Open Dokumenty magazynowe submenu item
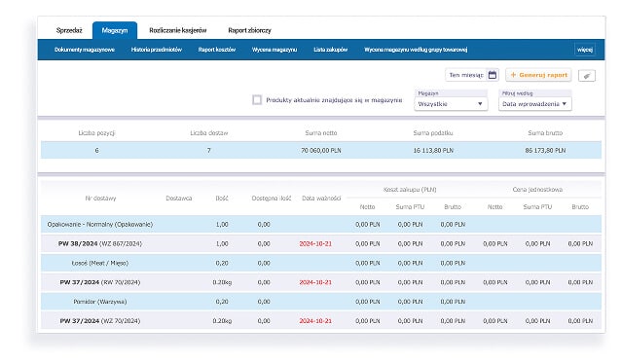This screenshot has height=363, width=621. tap(85, 50)
